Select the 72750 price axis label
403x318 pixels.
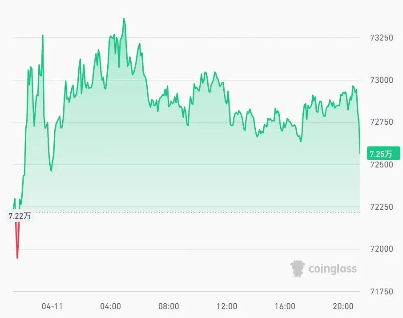381,122
